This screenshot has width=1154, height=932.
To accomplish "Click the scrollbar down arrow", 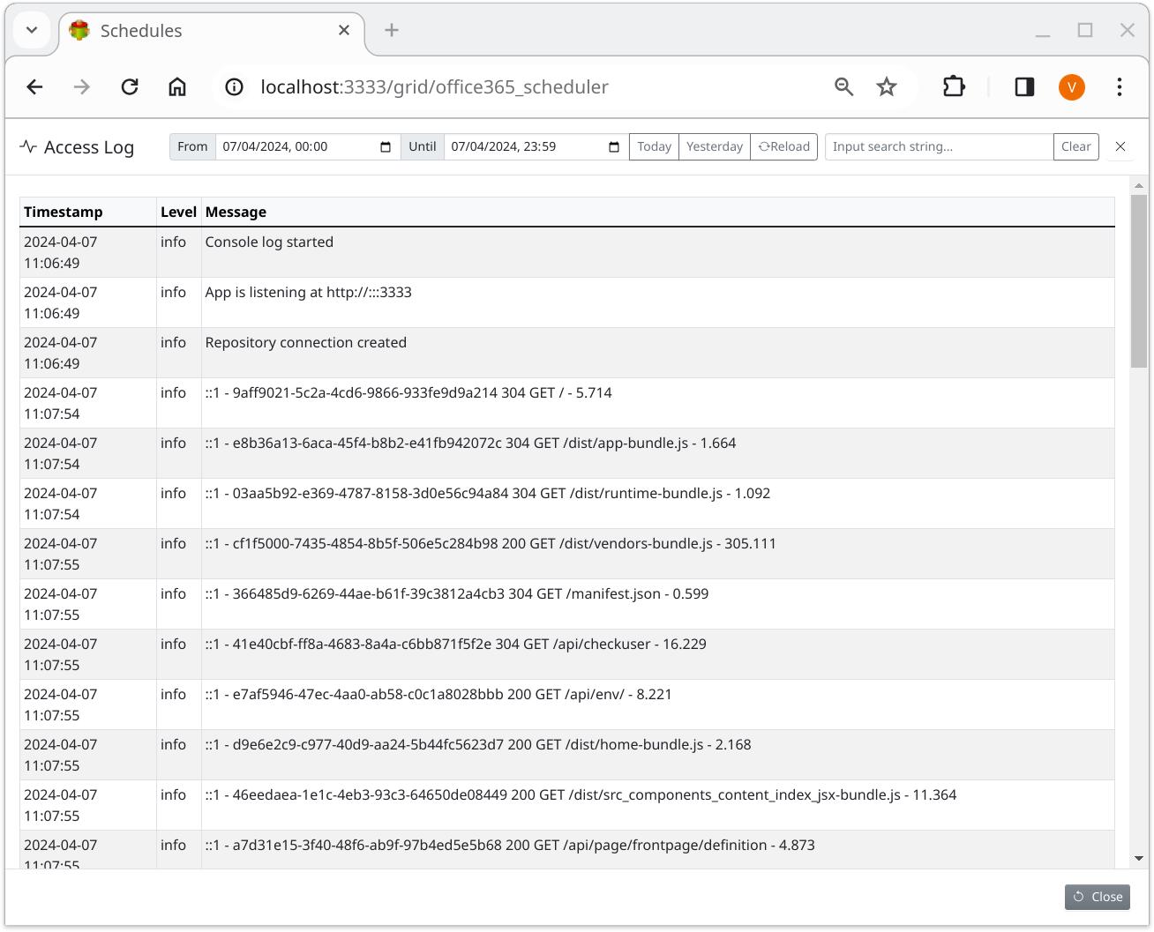I will (1139, 858).
